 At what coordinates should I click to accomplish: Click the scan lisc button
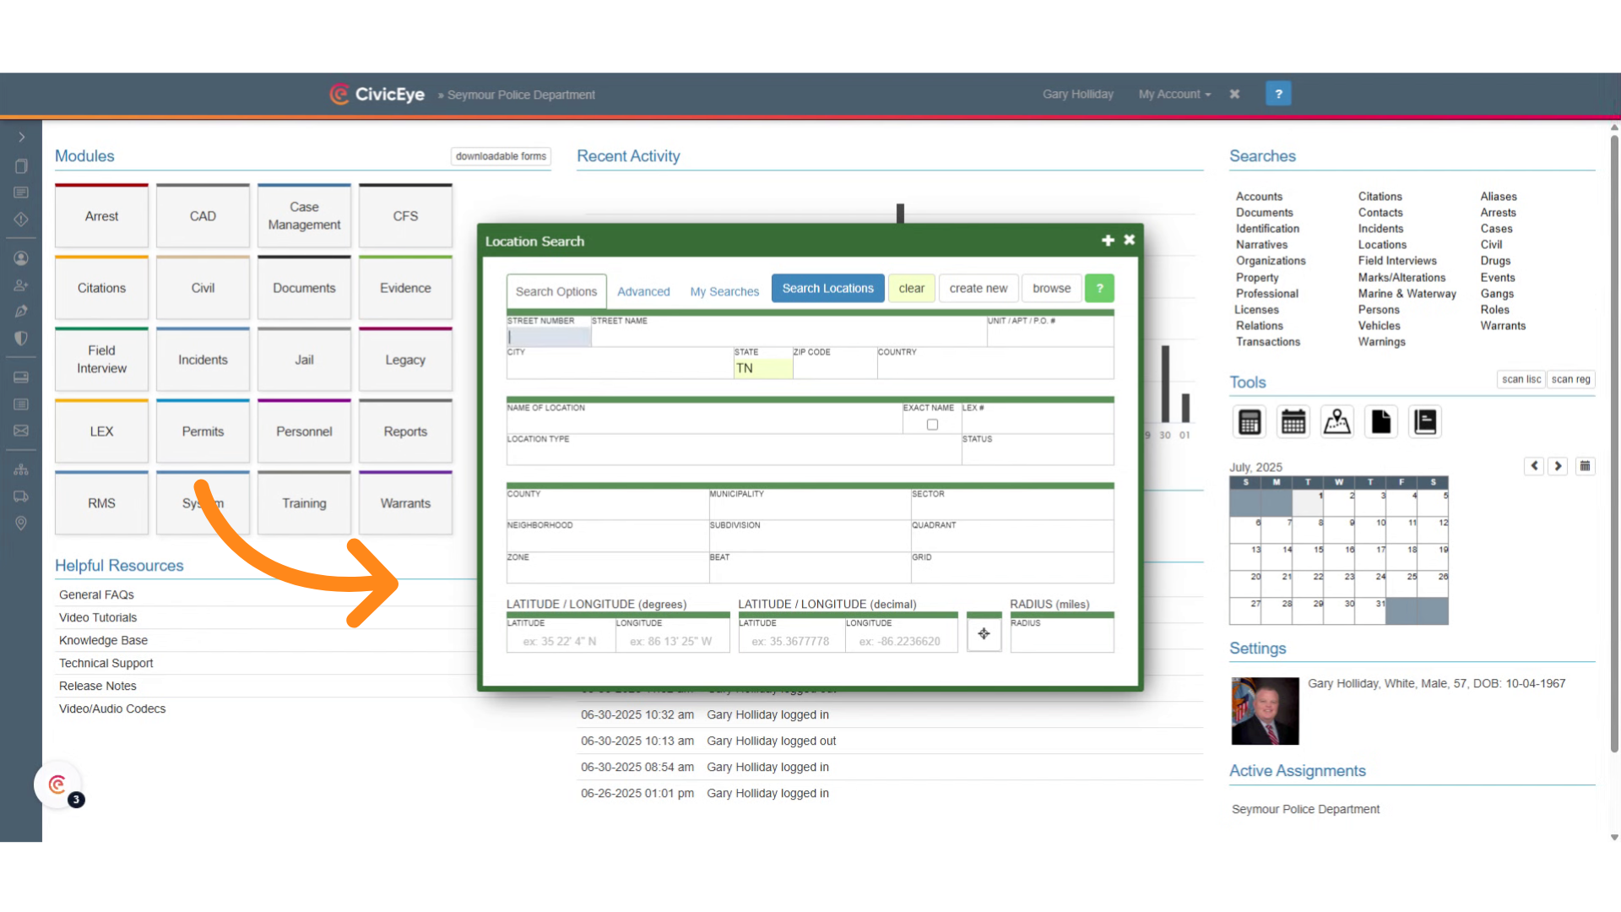tap(1521, 379)
